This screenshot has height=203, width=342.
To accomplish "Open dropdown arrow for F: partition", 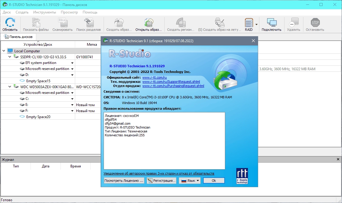I will pyautogui.click(x=72, y=111).
